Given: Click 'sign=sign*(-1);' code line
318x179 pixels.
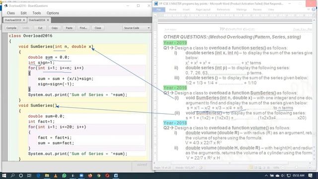Looking at the screenshot, I should coord(56,84).
